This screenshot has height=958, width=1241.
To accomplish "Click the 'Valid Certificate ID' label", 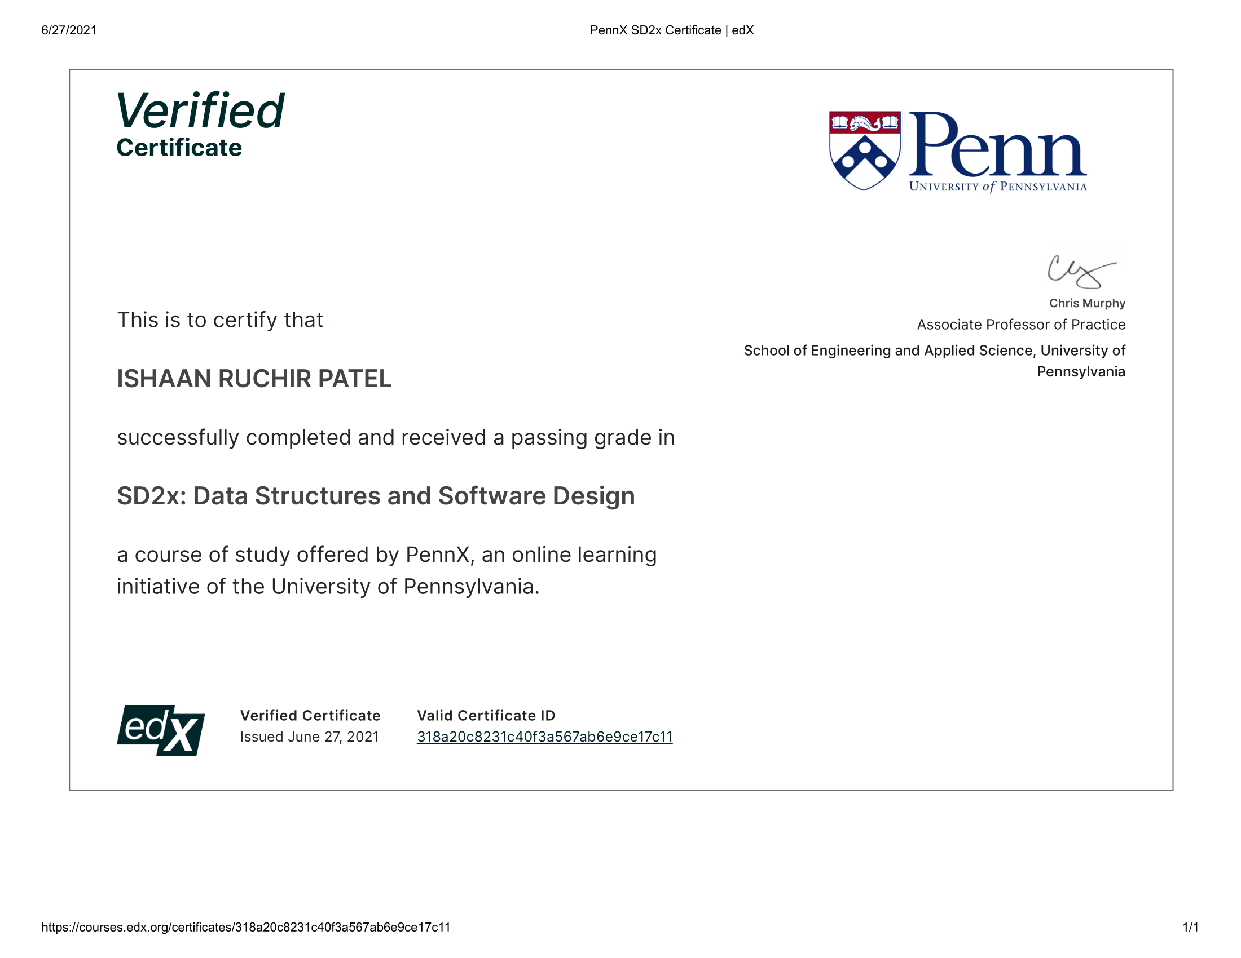I will point(486,715).
